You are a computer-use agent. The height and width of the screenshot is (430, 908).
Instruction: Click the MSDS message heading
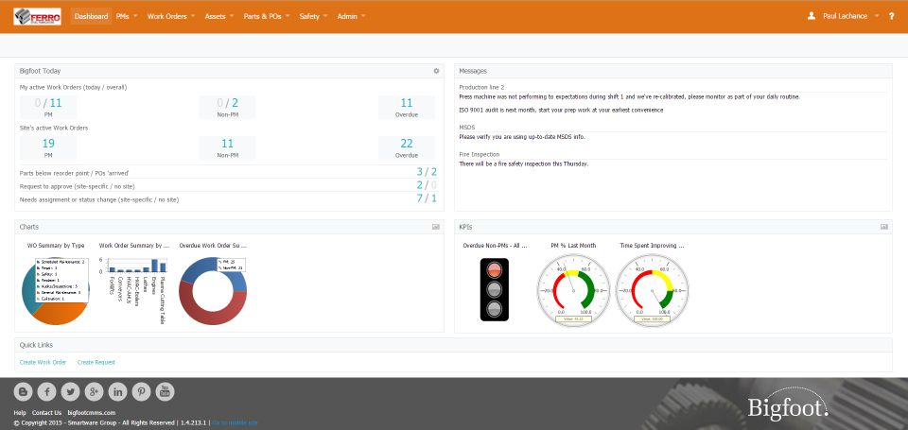click(467, 127)
